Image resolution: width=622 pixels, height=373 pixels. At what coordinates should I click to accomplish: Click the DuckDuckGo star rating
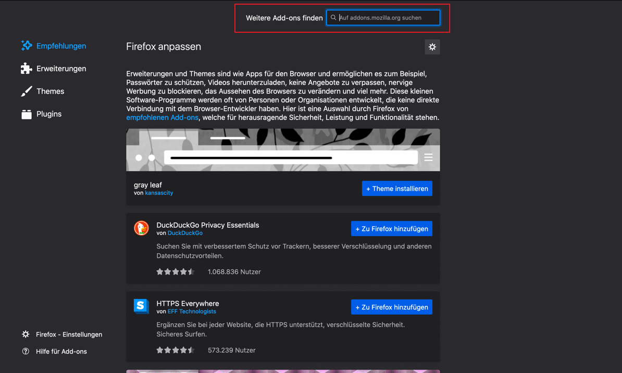pos(176,272)
